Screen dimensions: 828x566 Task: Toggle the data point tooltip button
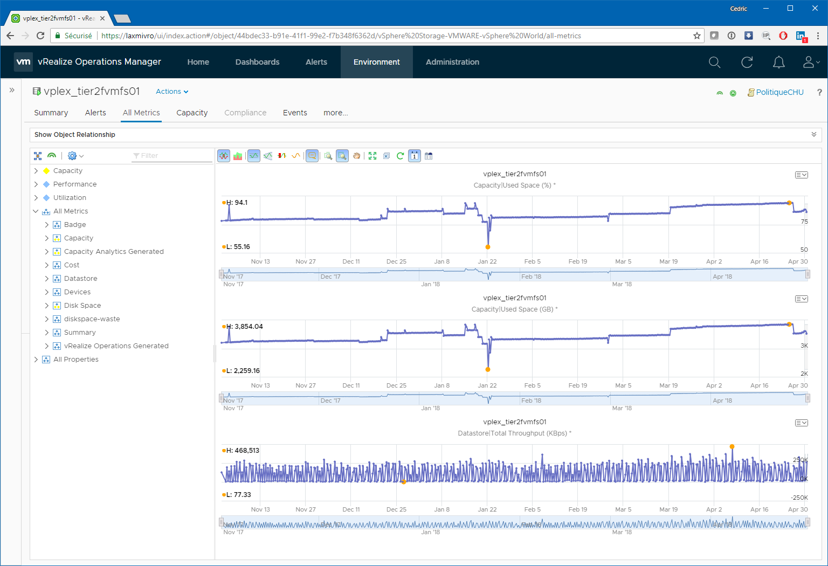point(312,156)
